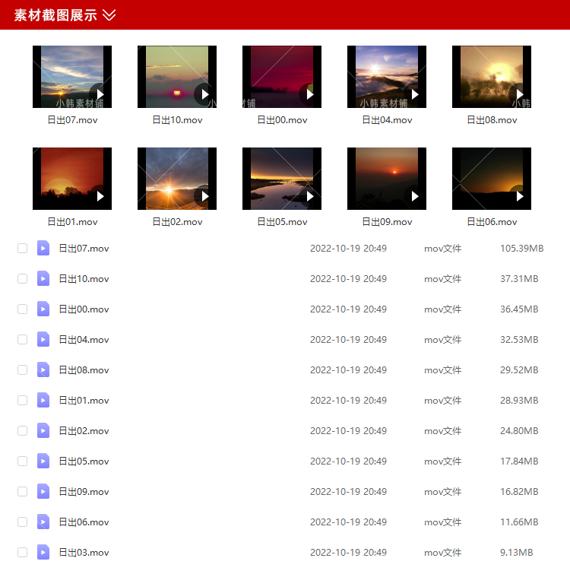Click the 日出01.mov file name in list

coord(84,401)
